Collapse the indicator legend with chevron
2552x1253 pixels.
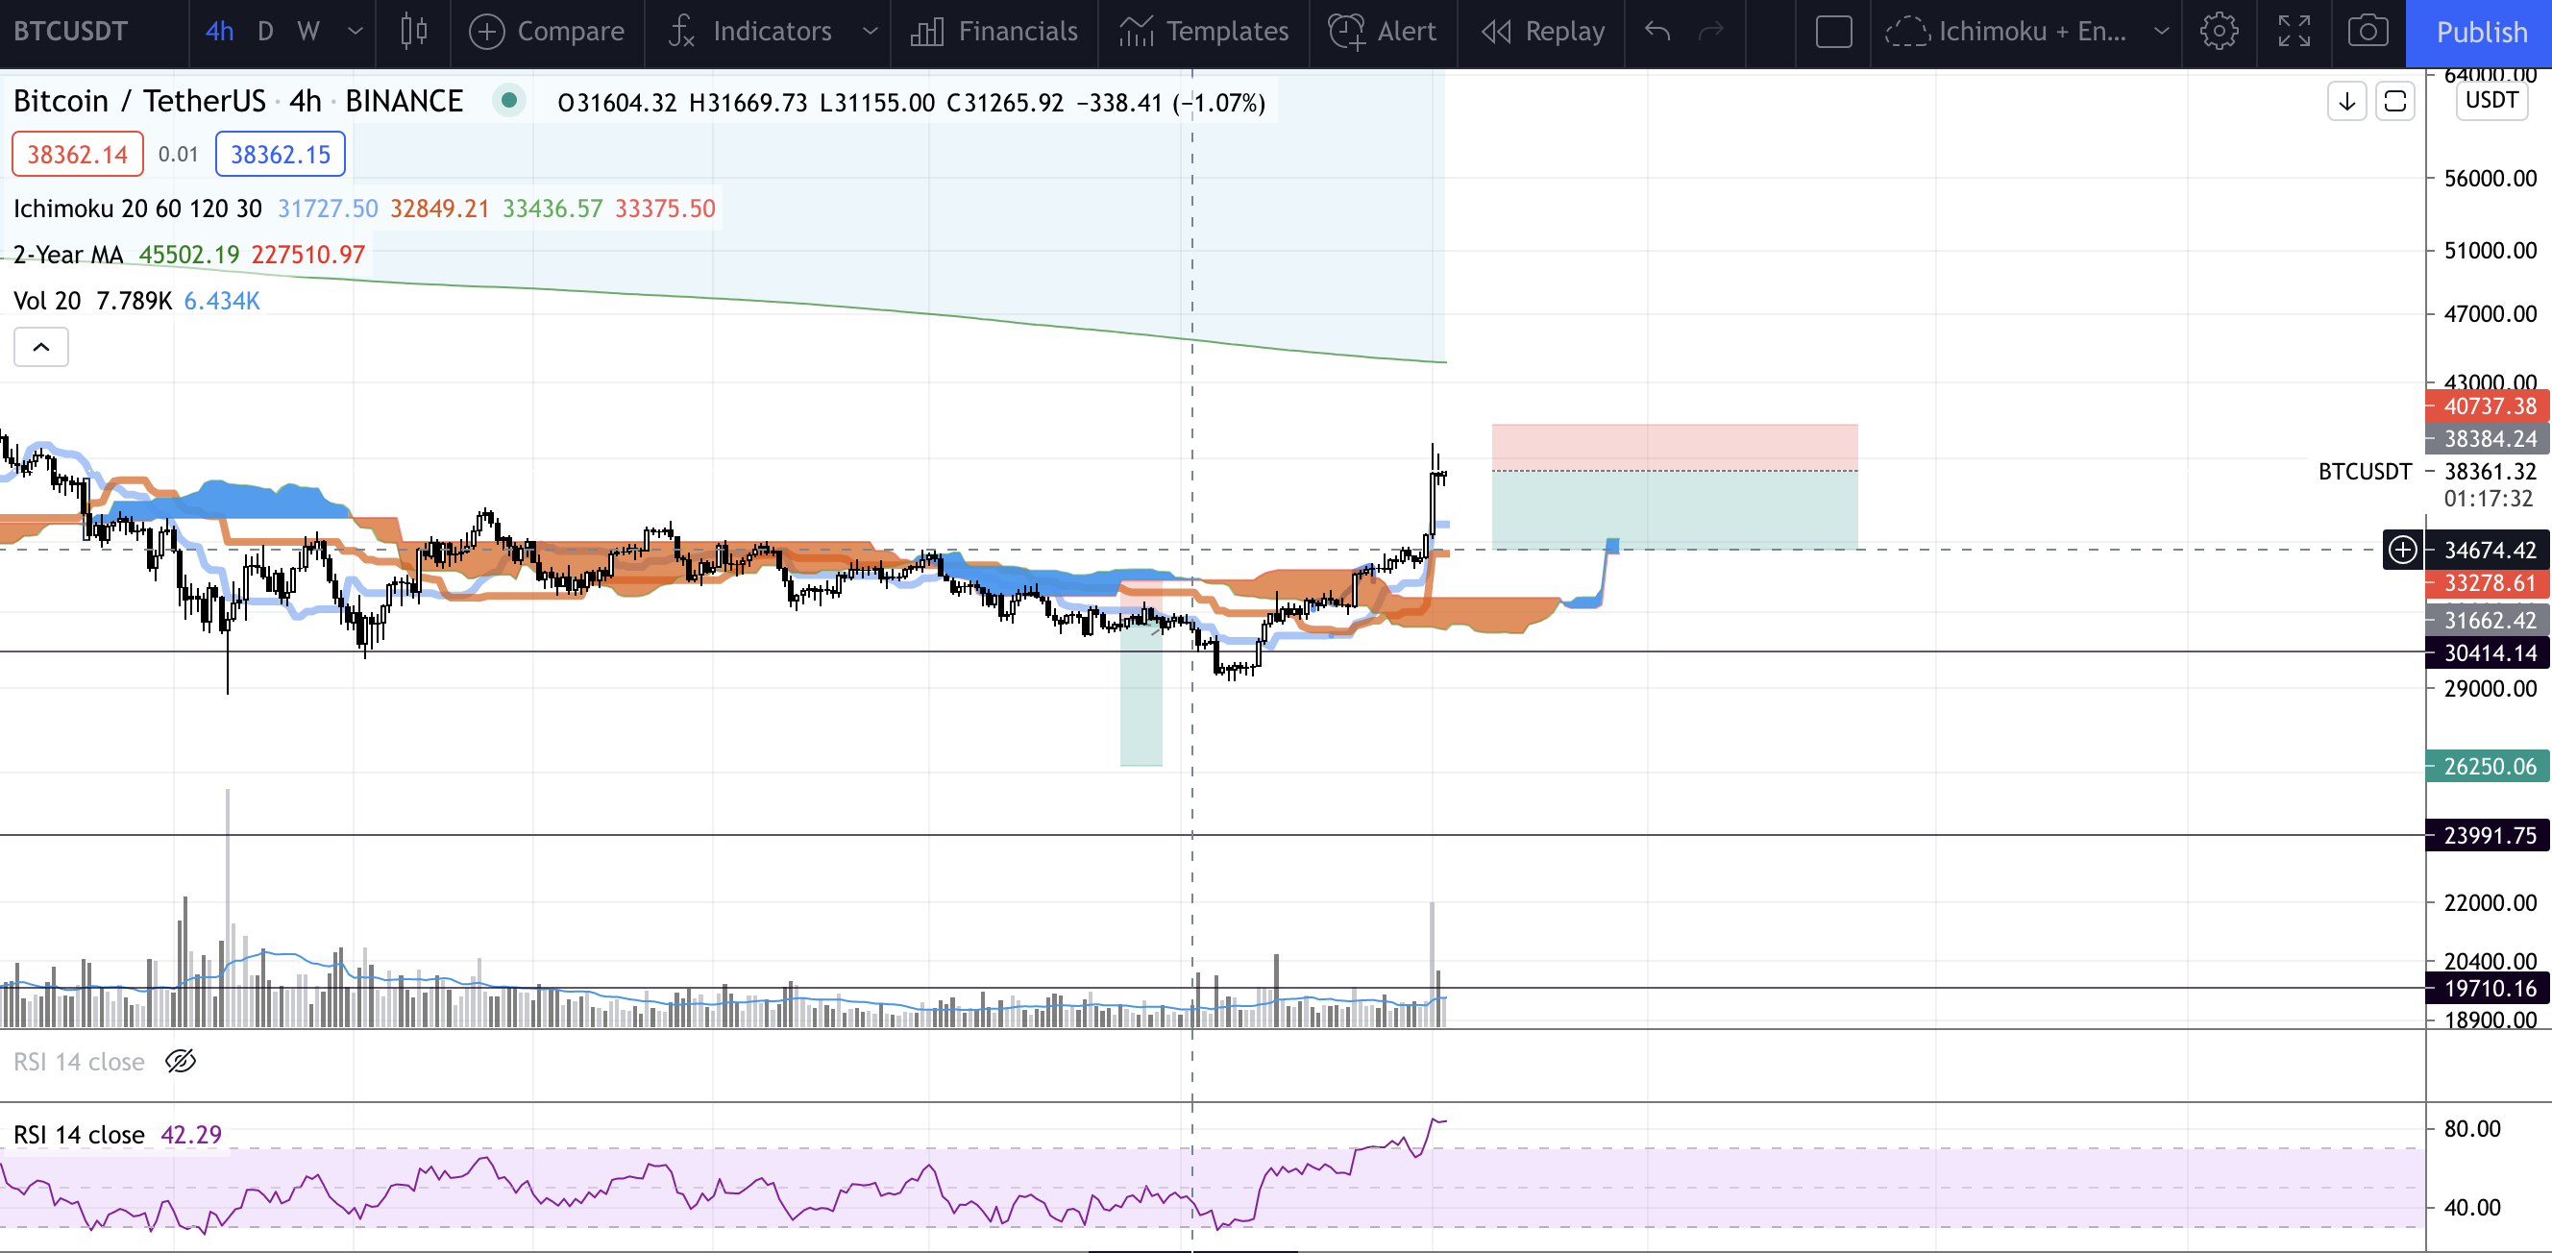coord(40,347)
